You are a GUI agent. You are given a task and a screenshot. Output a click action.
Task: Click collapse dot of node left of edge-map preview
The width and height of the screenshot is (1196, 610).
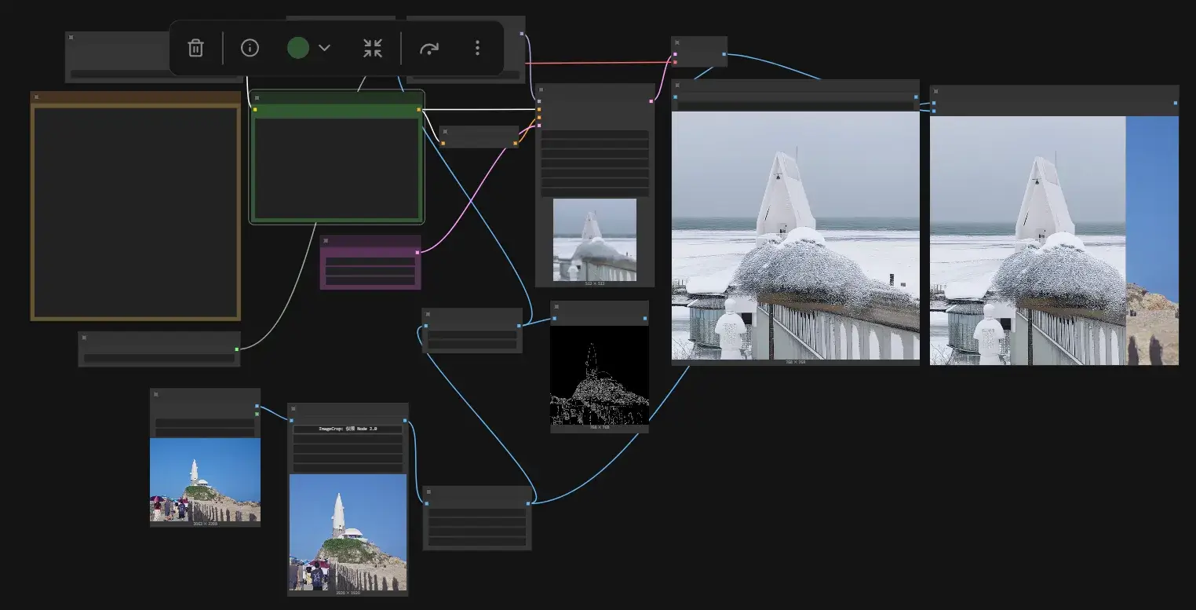(x=428, y=315)
